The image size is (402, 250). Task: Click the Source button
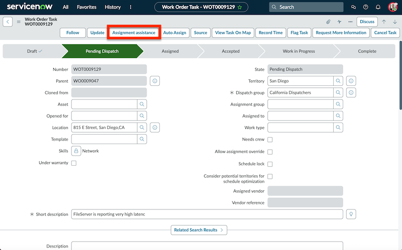[200, 33]
